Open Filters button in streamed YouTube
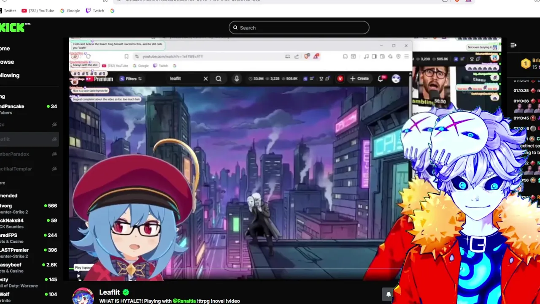The image size is (540, 304). [131, 79]
